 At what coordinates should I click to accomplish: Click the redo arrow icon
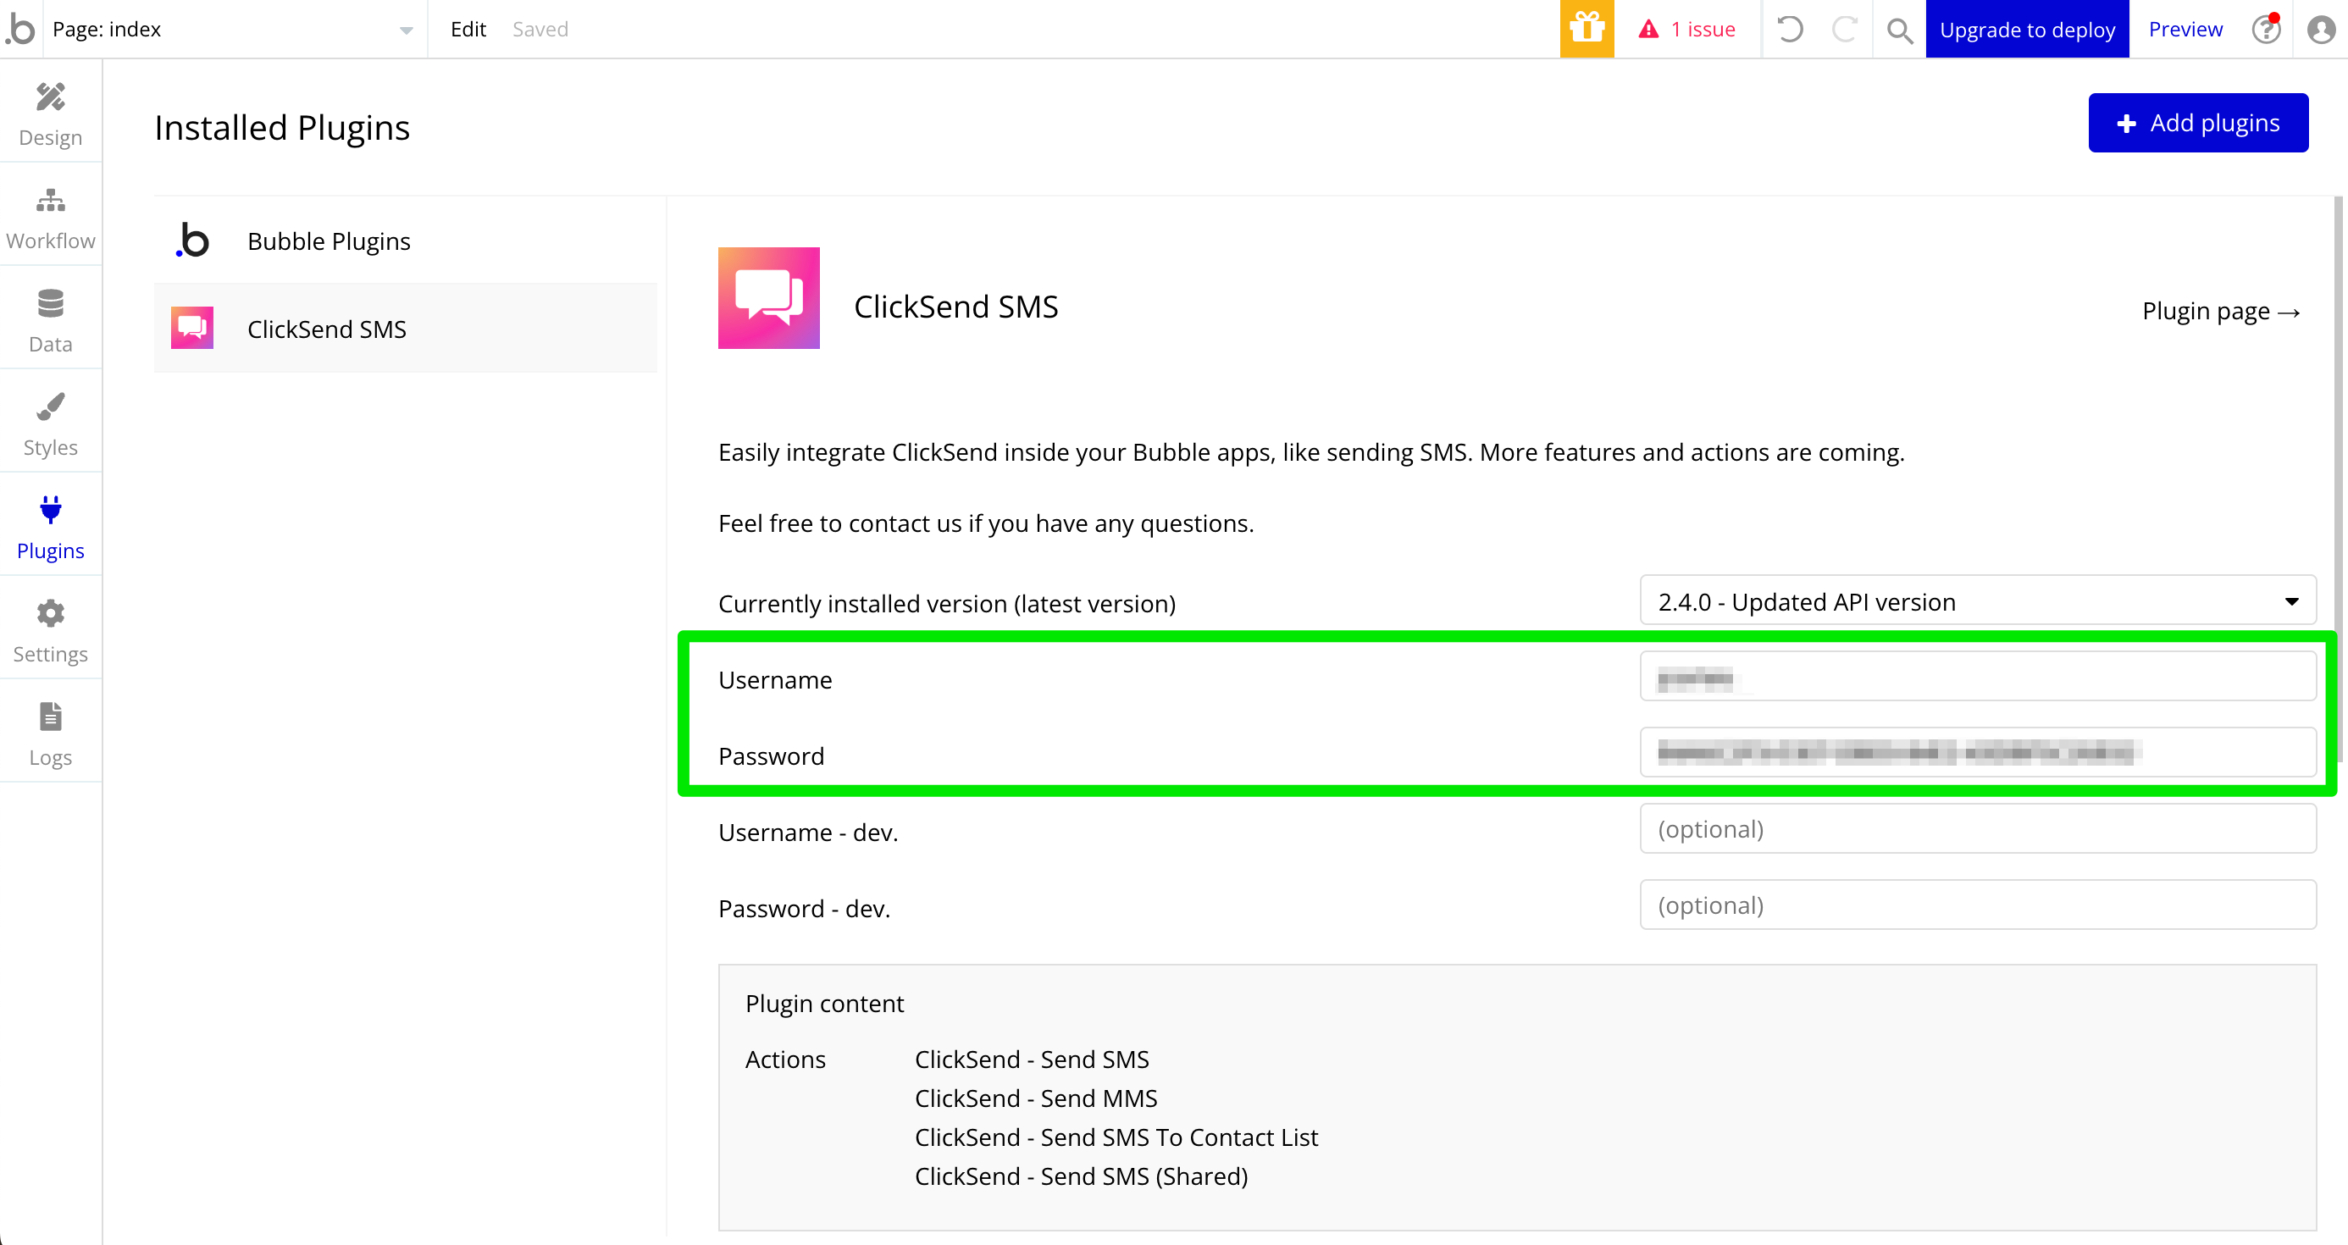pos(1845,29)
